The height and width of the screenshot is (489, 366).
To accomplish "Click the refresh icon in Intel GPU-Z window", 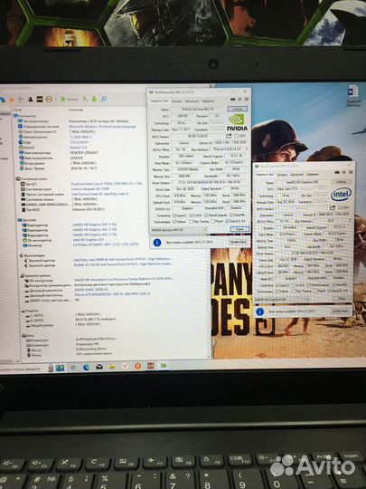I will point(344,172).
